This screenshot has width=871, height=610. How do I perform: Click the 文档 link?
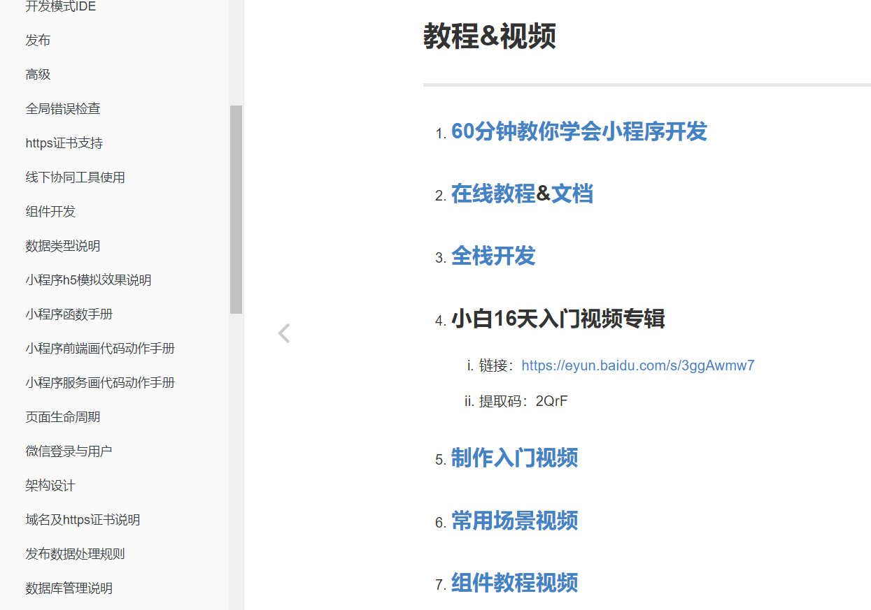coord(572,194)
